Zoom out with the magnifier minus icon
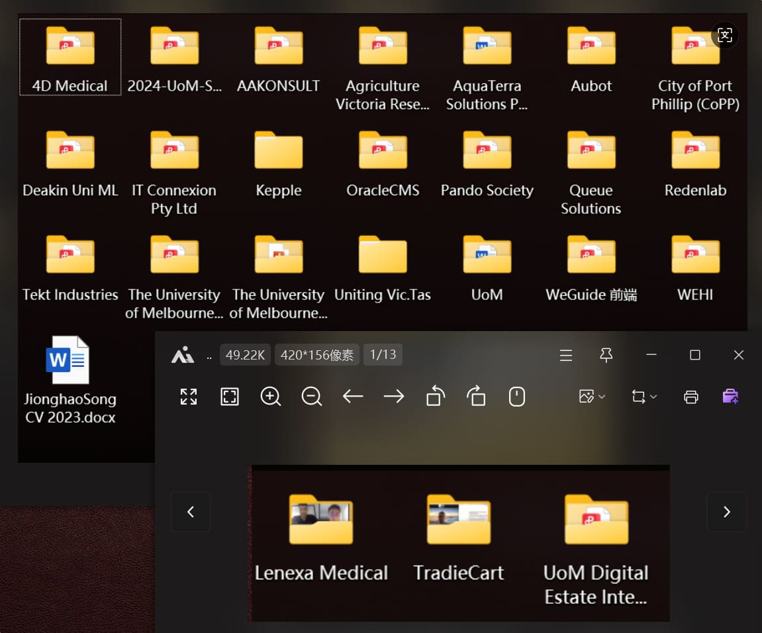762x633 pixels. 312,397
